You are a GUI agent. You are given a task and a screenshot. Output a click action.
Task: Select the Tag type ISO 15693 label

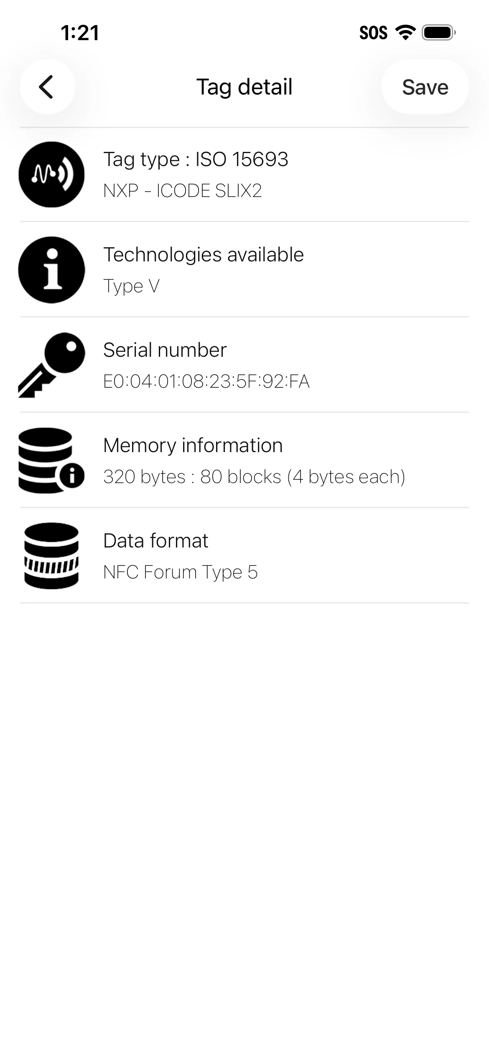[196, 159]
